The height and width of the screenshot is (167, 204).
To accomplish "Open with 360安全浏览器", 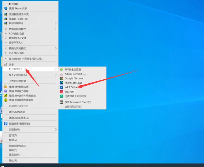I will (82, 69).
